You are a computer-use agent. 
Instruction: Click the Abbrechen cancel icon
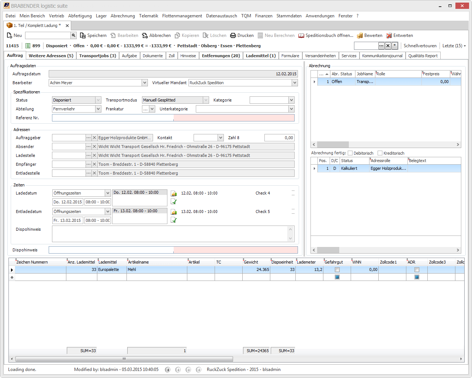[145, 35]
